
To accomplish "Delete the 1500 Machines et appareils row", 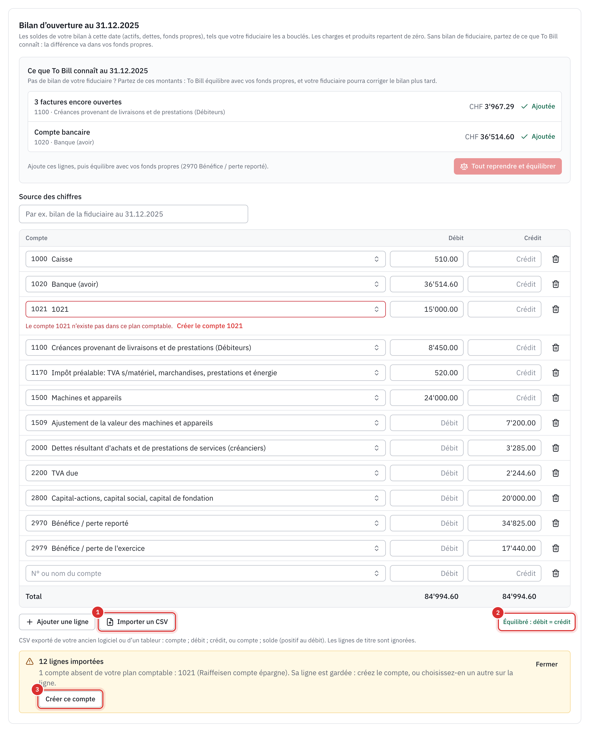I will [555, 398].
